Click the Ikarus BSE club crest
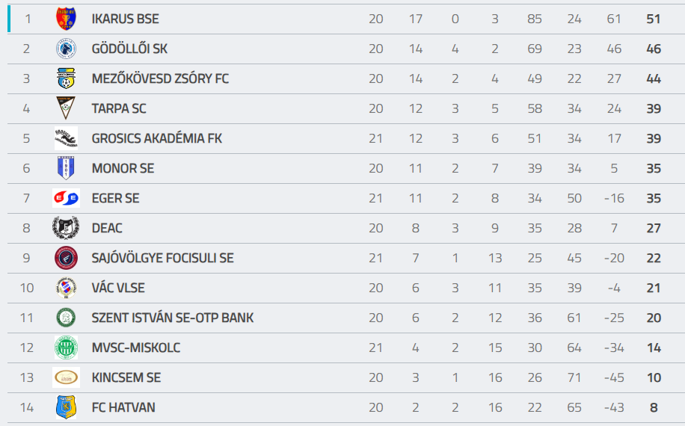Screen dimensions: 685x426 [66, 19]
